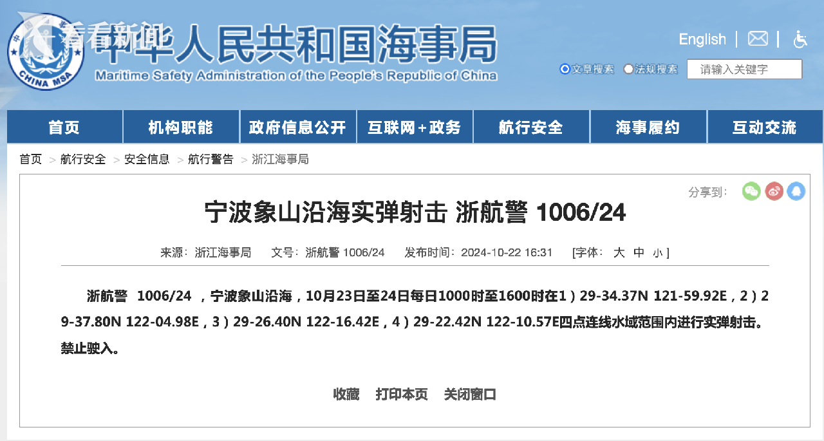This screenshot has height=441, width=824.
Task: Click the China MSA logo emblem
Action: [x=45, y=53]
